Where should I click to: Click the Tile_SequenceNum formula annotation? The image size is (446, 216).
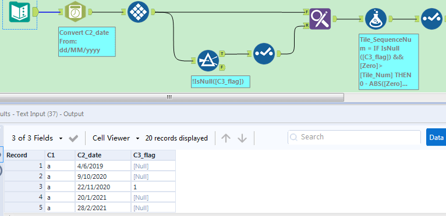tap(389, 62)
